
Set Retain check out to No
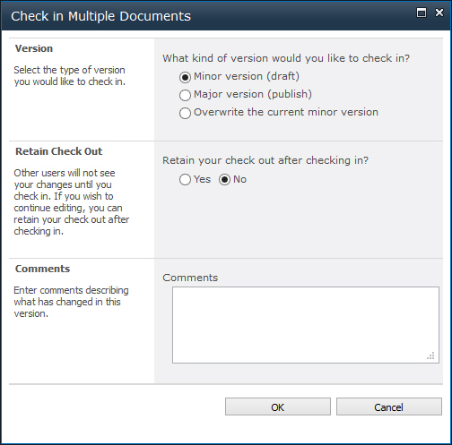point(224,179)
